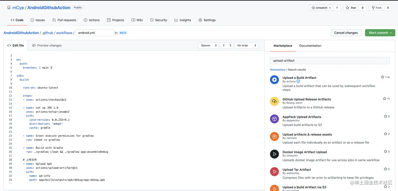Screen dimensions: 398x191
Task: Click verified badge next to By actions
Action: pyautogui.click(x=298, y=82)
